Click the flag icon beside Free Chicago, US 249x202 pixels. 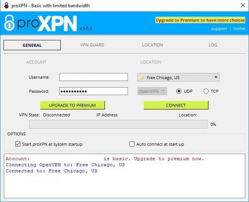[x=142, y=78]
